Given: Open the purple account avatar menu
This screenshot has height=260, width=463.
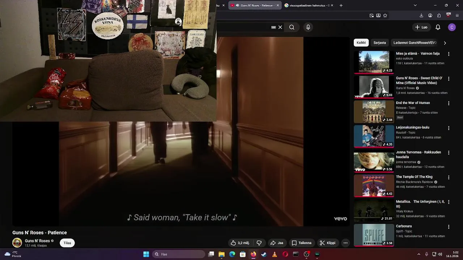Looking at the screenshot, I should 452,27.
